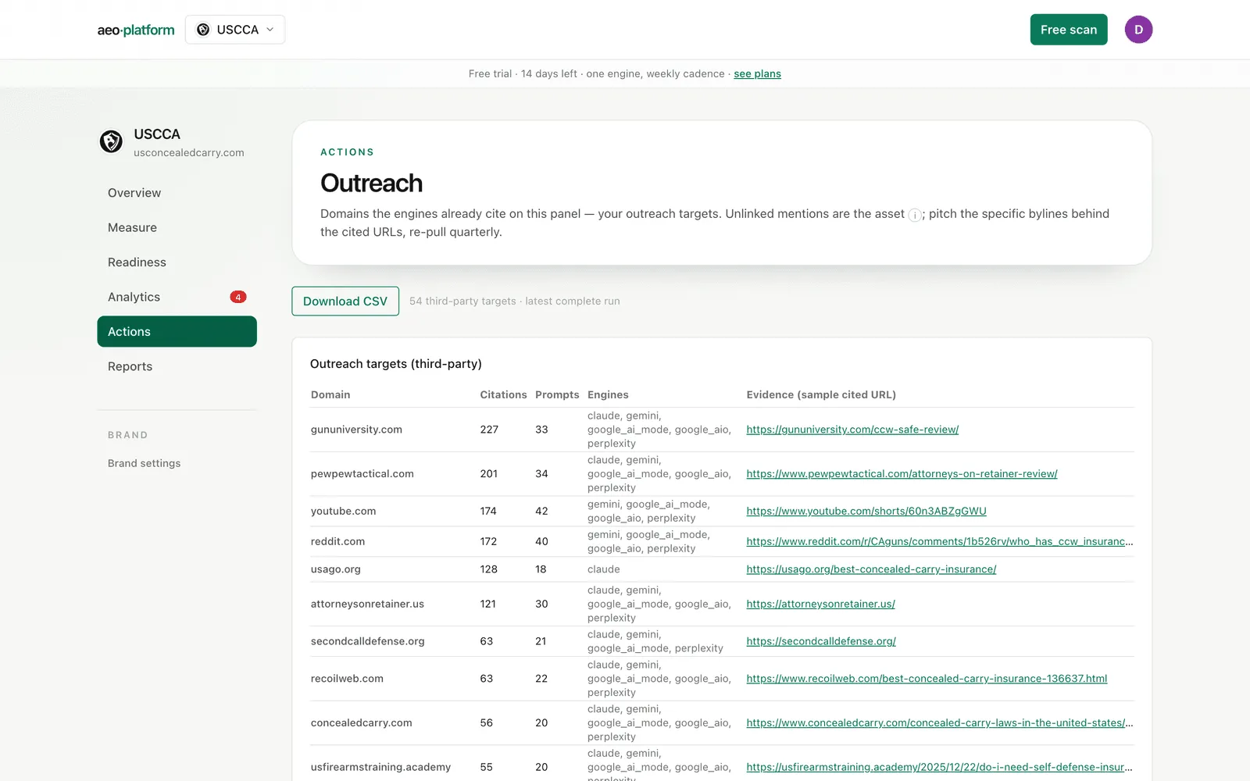Click the 40 prompts value for reddit.com
1250x781 pixels.
(541, 541)
